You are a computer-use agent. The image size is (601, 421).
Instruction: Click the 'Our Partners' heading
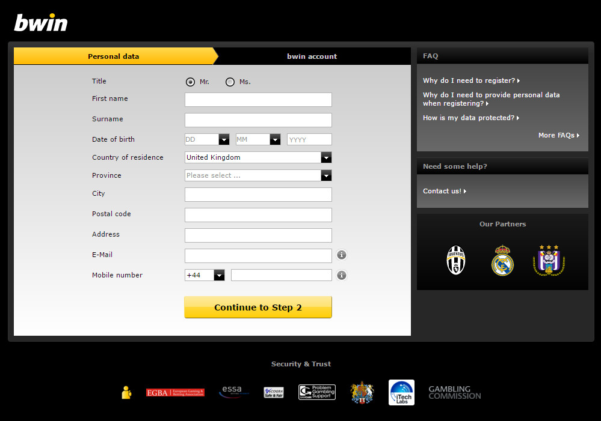[x=502, y=224]
